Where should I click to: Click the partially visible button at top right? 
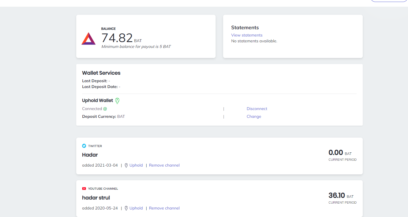389,1
